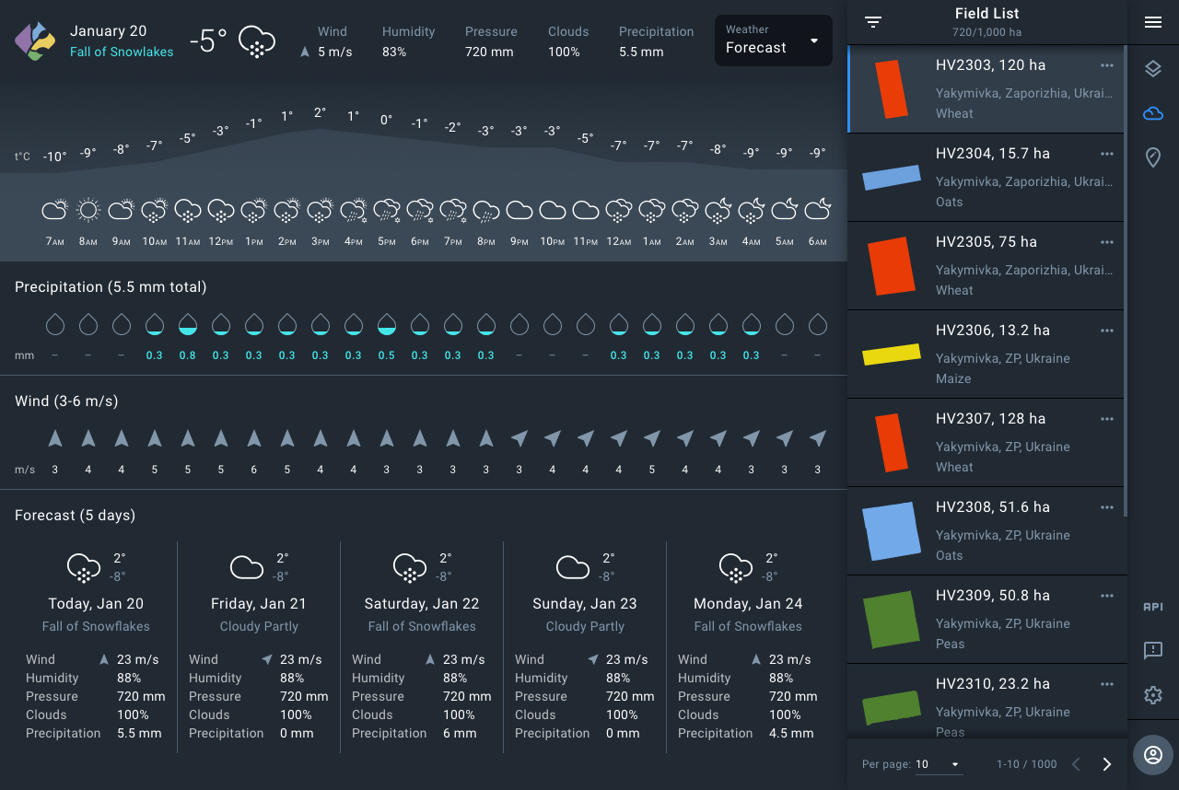Open the hamburger menu at top right
This screenshot has width=1179, height=790.
(x=1152, y=22)
